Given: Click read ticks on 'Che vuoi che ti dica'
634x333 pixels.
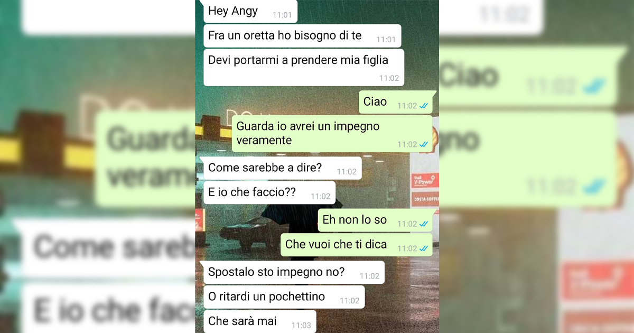Looking at the screenshot, I should click(x=424, y=248).
